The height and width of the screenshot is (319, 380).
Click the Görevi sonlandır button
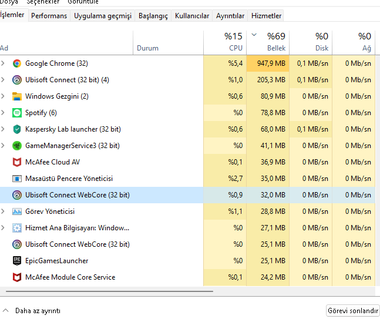coord(353,311)
